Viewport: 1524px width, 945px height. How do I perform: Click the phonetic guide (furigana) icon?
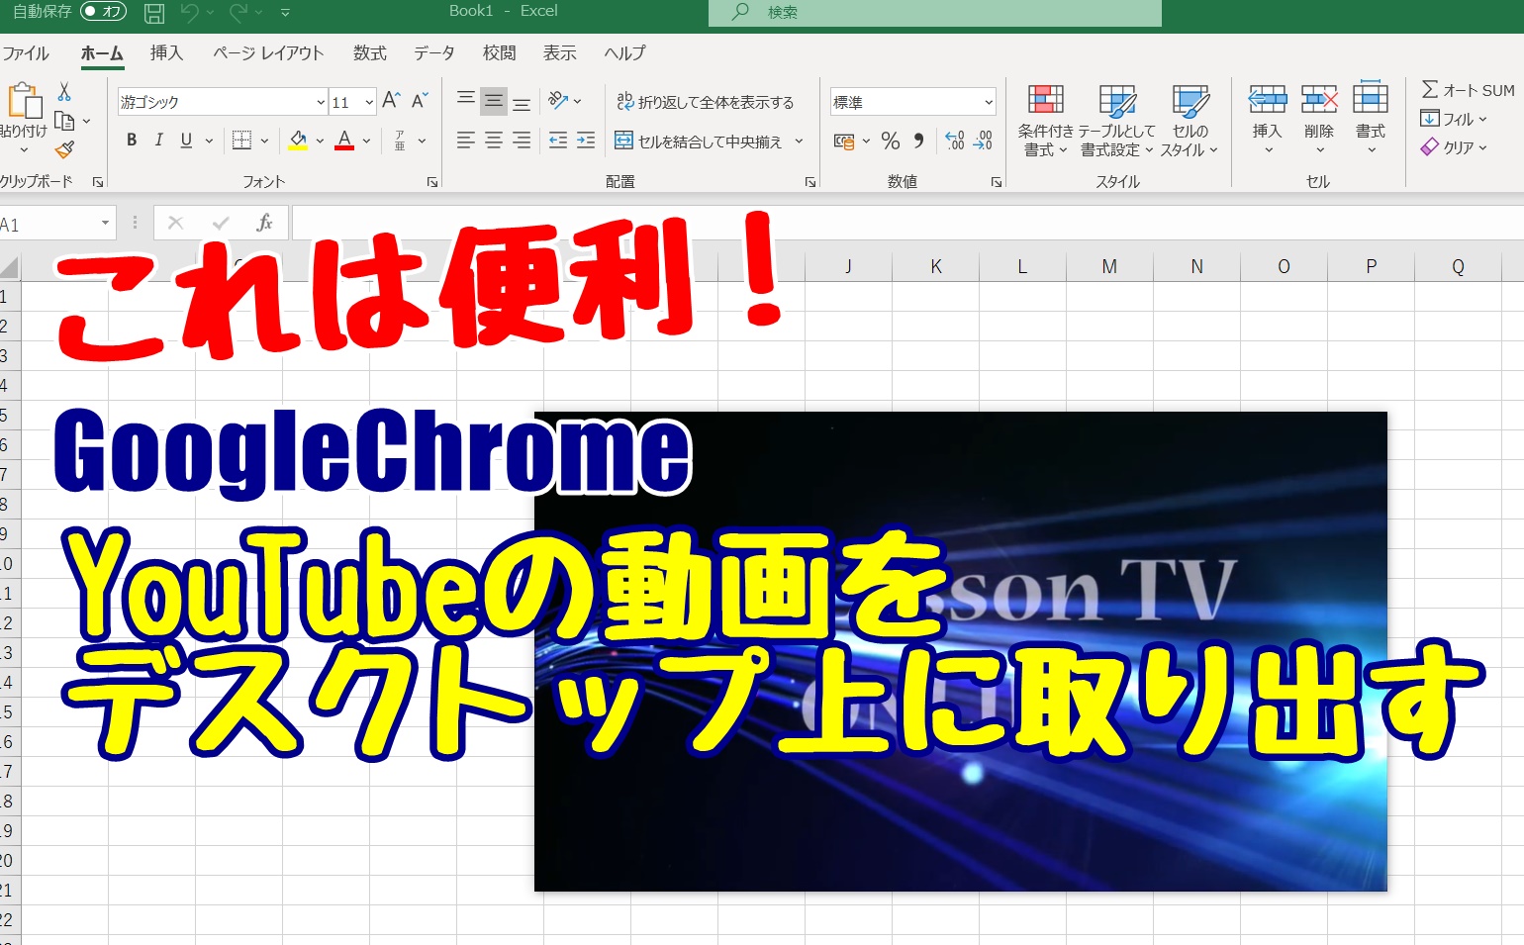(x=400, y=141)
